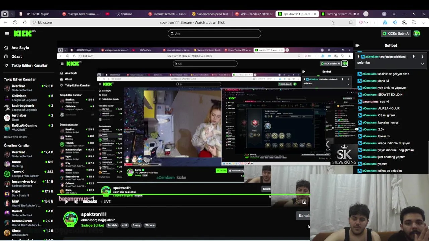
Task: Open husamviyuviyu channel in recommended list
Action: (x=28, y=183)
